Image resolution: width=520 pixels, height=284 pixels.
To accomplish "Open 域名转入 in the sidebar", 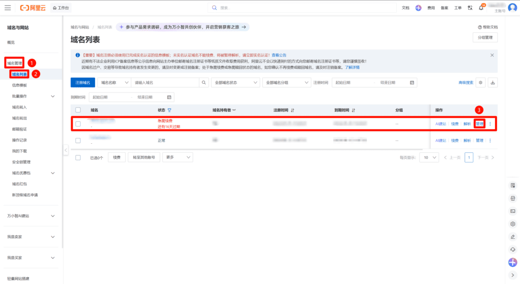I will coord(20,107).
